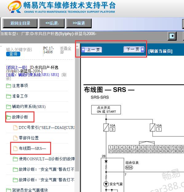Viewport: 184px width, 192px height.
Task: Click the SRS-SRS subtitle
Action: coord(100,97)
